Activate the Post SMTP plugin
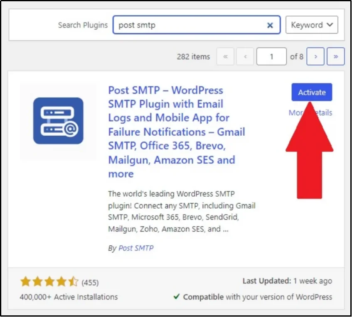This screenshot has width=352, height=317. [x=312, y=92]
